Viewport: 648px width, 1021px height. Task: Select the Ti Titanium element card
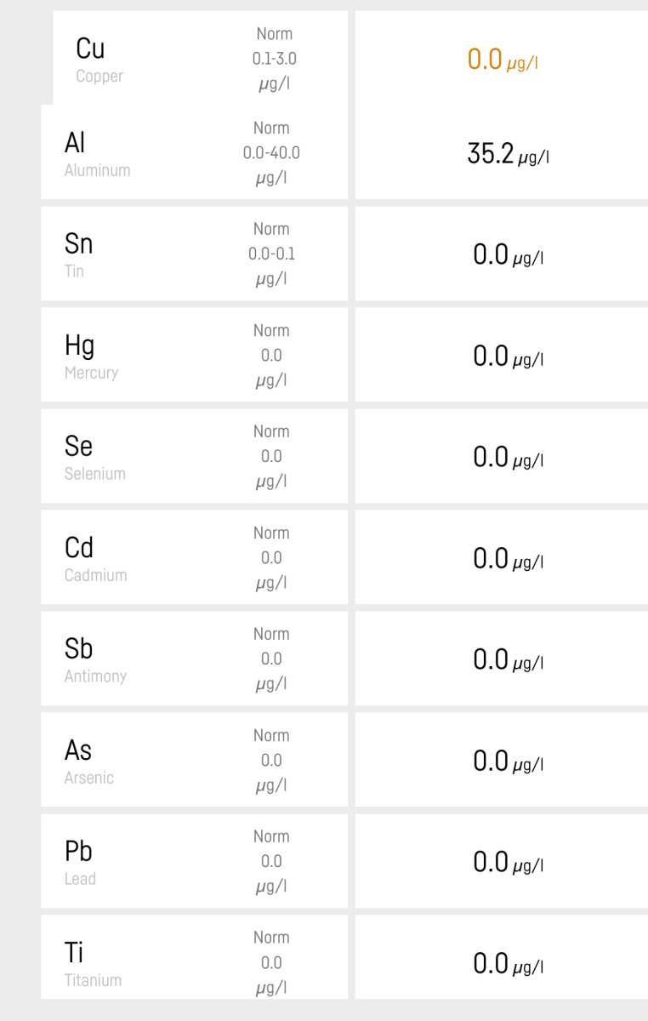coord(195,957)
